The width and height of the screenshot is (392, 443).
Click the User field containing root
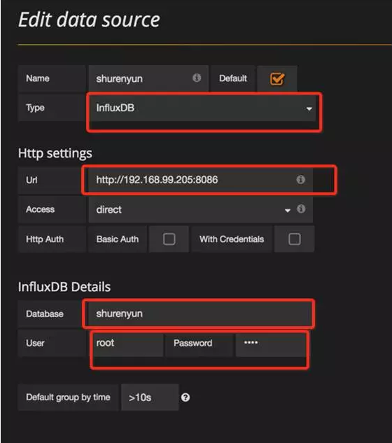point(126,343)
